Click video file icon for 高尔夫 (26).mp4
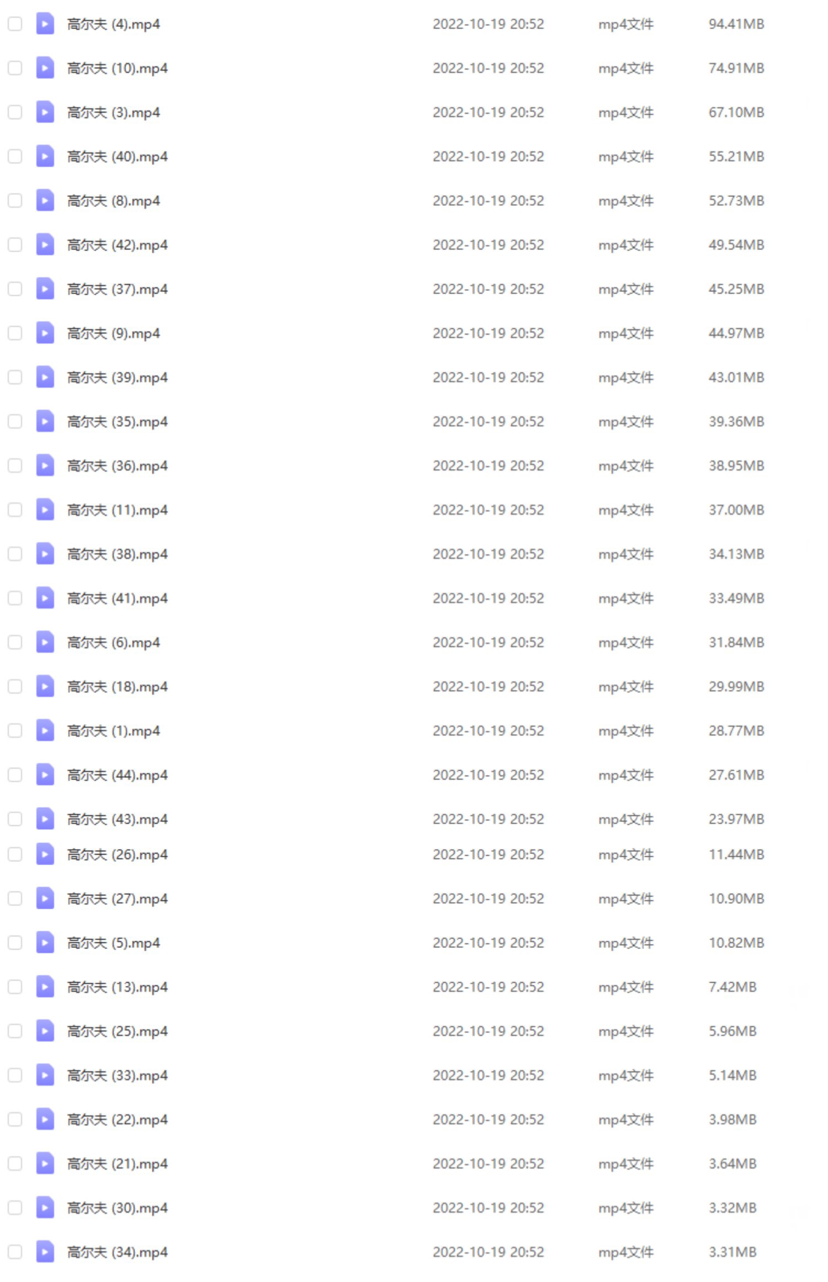The image size is (828, 1282). pos(45,854)
